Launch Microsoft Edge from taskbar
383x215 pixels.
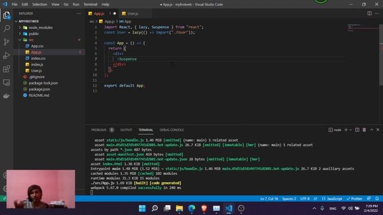coord(192,208)
